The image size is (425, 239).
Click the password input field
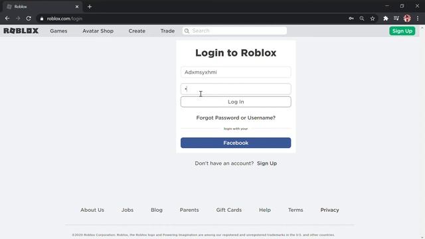pyautogui.click(x=236, y=89)
